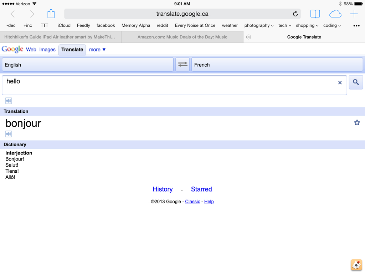Open the Feedly bookmark
Screen dimensions: 365x274
point(83,25)
